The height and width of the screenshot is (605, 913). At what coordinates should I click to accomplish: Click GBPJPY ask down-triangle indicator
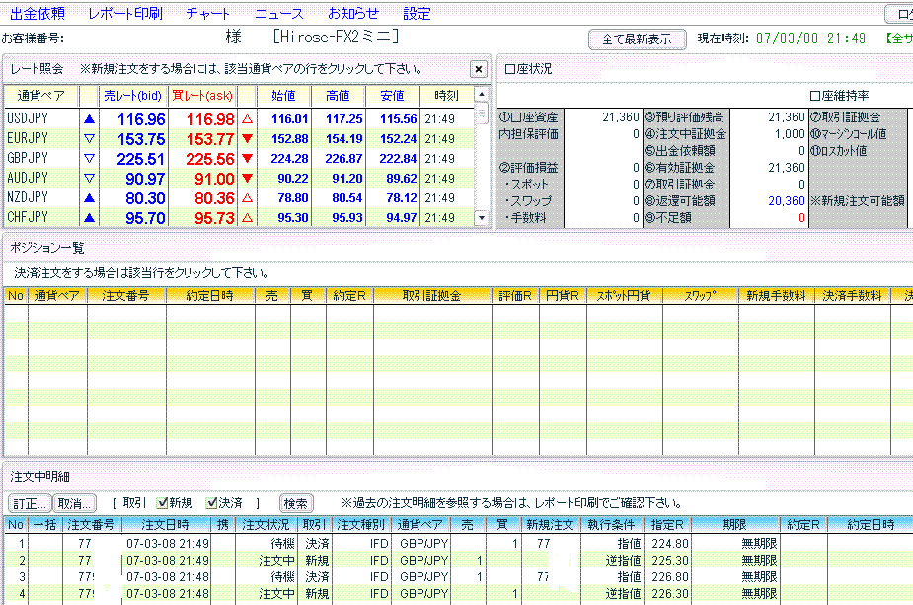pos(247,158)
